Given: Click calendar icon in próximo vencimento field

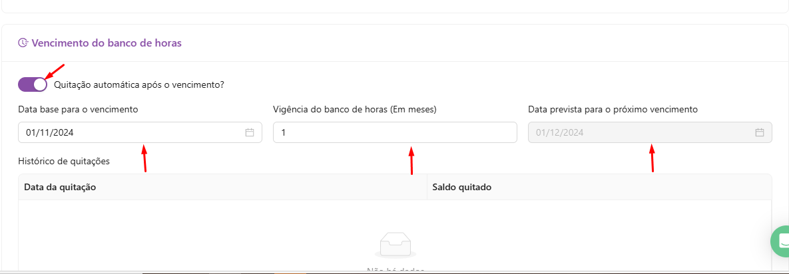Looking at the screenshot, I should [759, 132].
